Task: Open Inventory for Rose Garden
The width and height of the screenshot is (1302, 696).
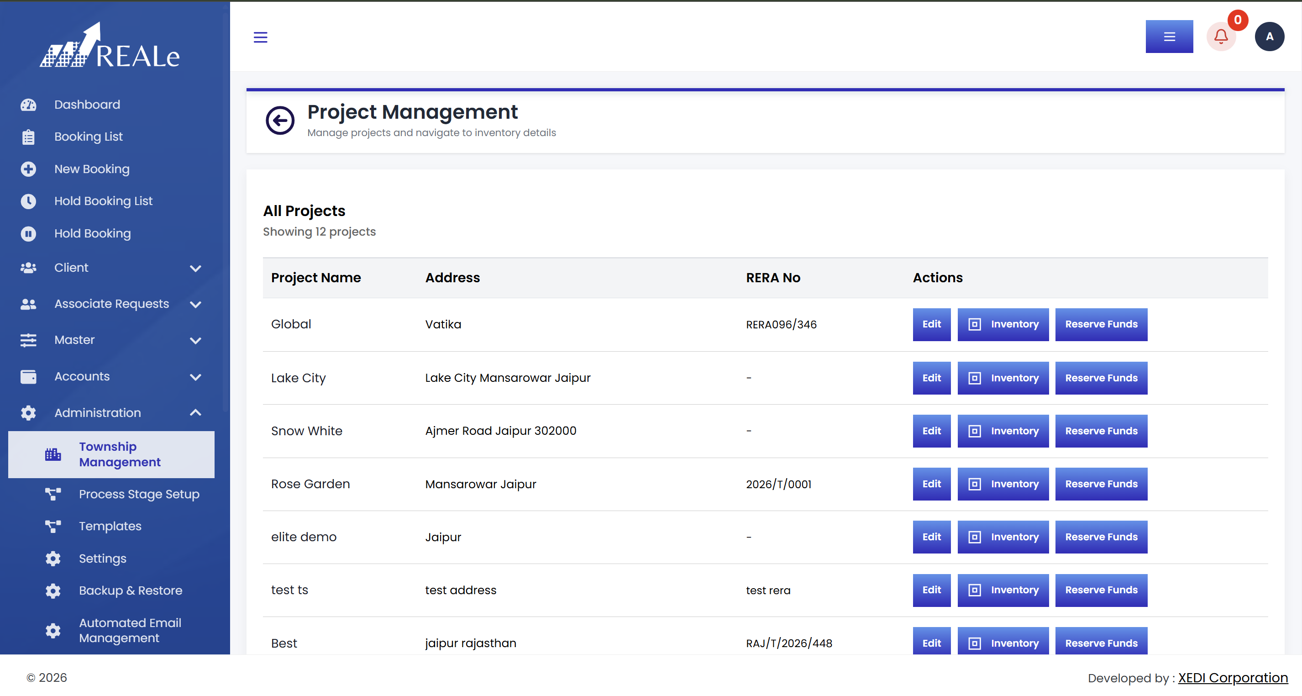Action: click(x=1003, y=484)
